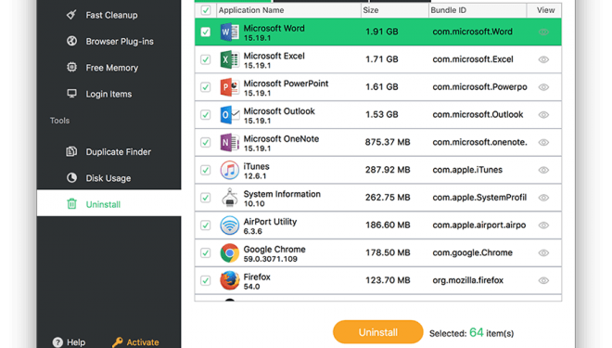Click the 1.71 GB size cell
Screen dimensions: 612x348
[x=382, y=59]
